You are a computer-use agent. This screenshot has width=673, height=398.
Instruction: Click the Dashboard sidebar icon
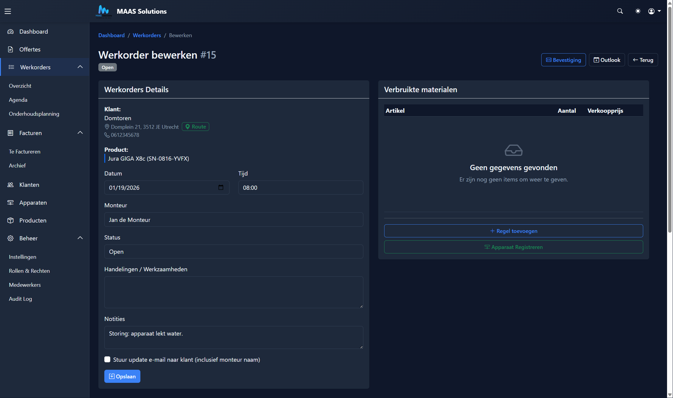point(10,32)
